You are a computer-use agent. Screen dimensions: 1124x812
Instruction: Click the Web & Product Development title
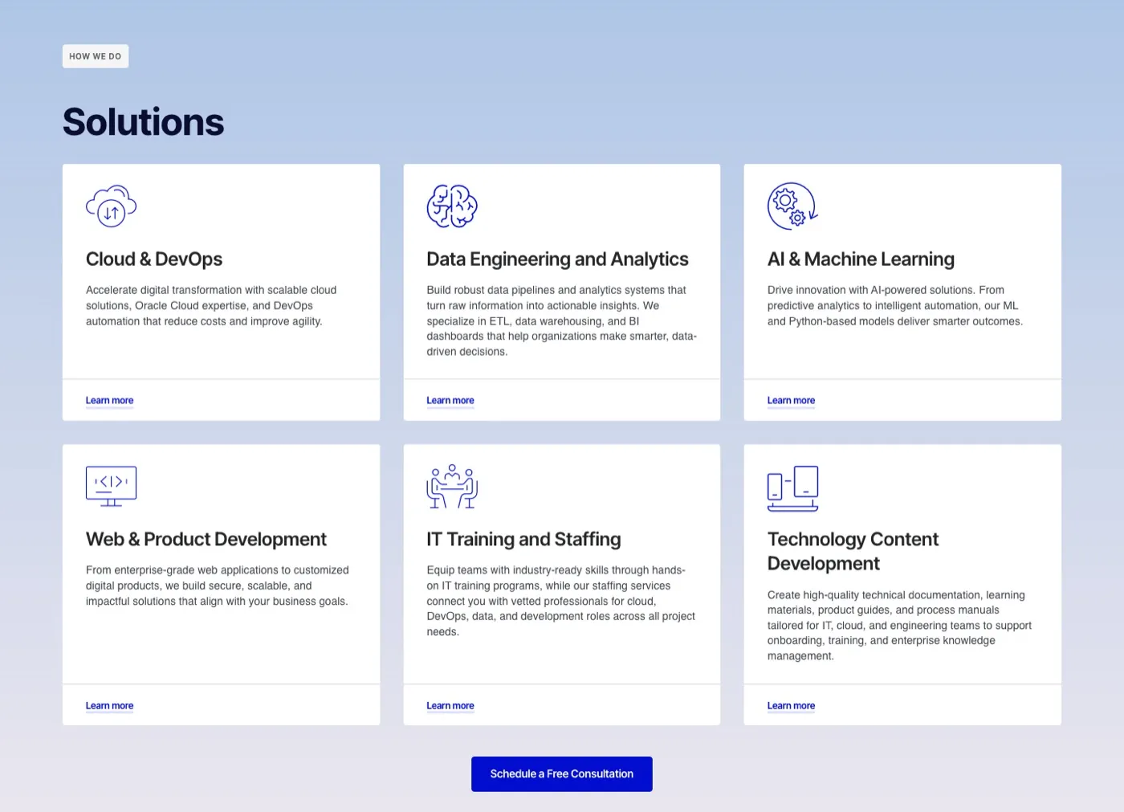206,539
